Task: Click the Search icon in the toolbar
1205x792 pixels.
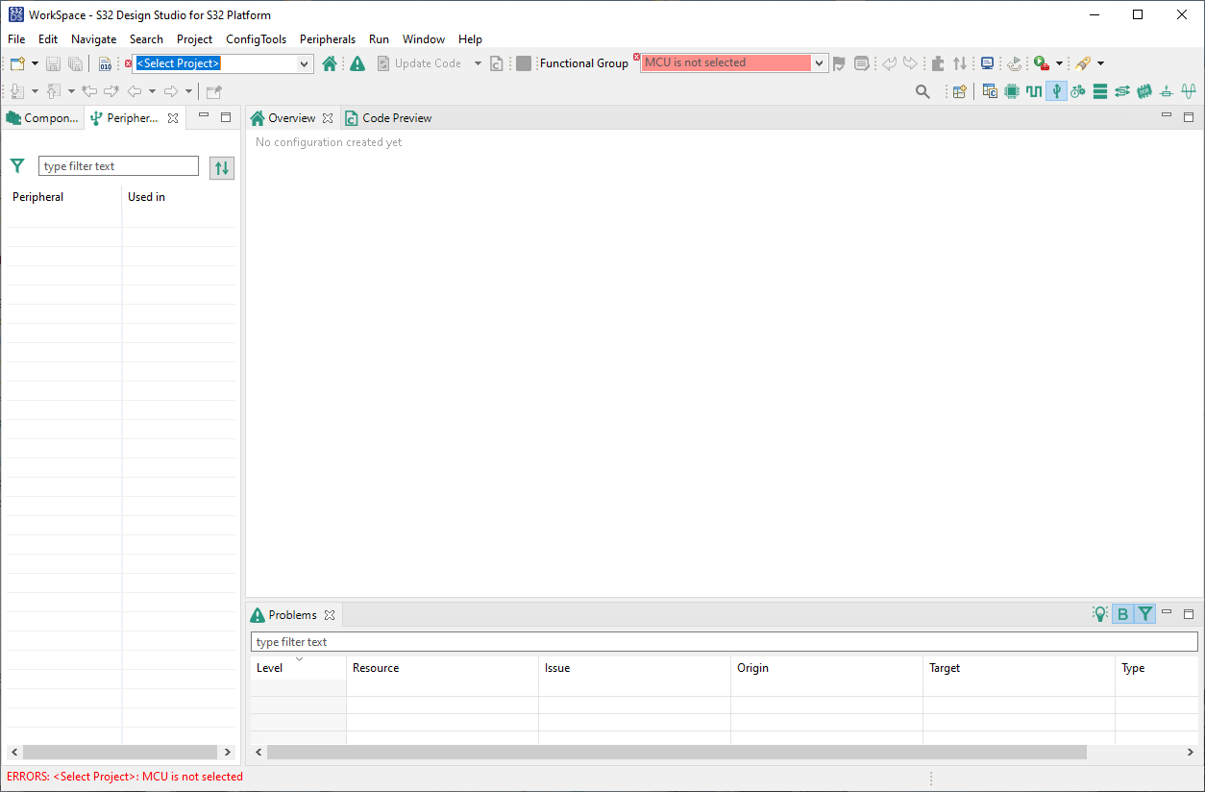Action: (x=922, y=90)
